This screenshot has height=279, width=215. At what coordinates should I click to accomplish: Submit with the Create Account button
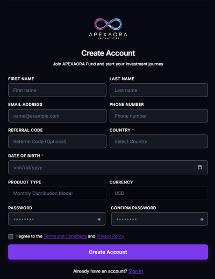108,252
